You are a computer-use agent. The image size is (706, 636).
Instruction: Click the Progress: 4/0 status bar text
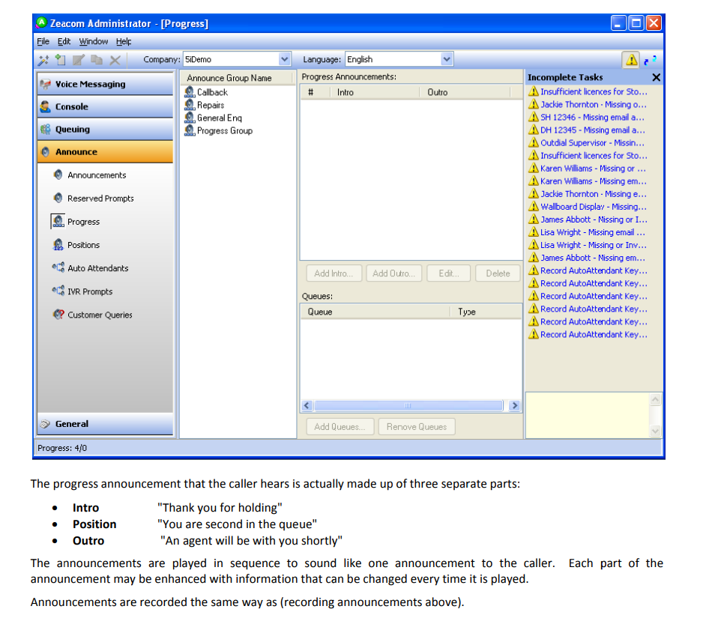[62, 448]
